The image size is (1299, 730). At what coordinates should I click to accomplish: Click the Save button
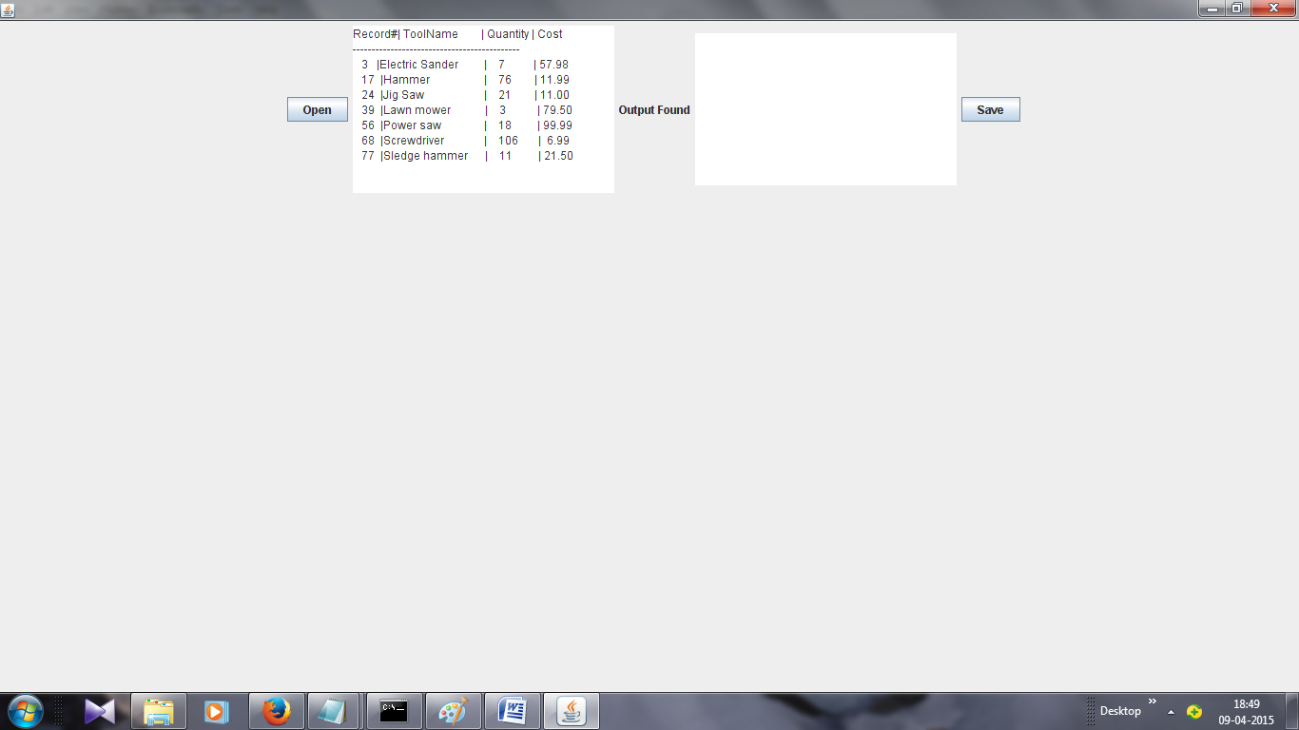pos(990,110)
